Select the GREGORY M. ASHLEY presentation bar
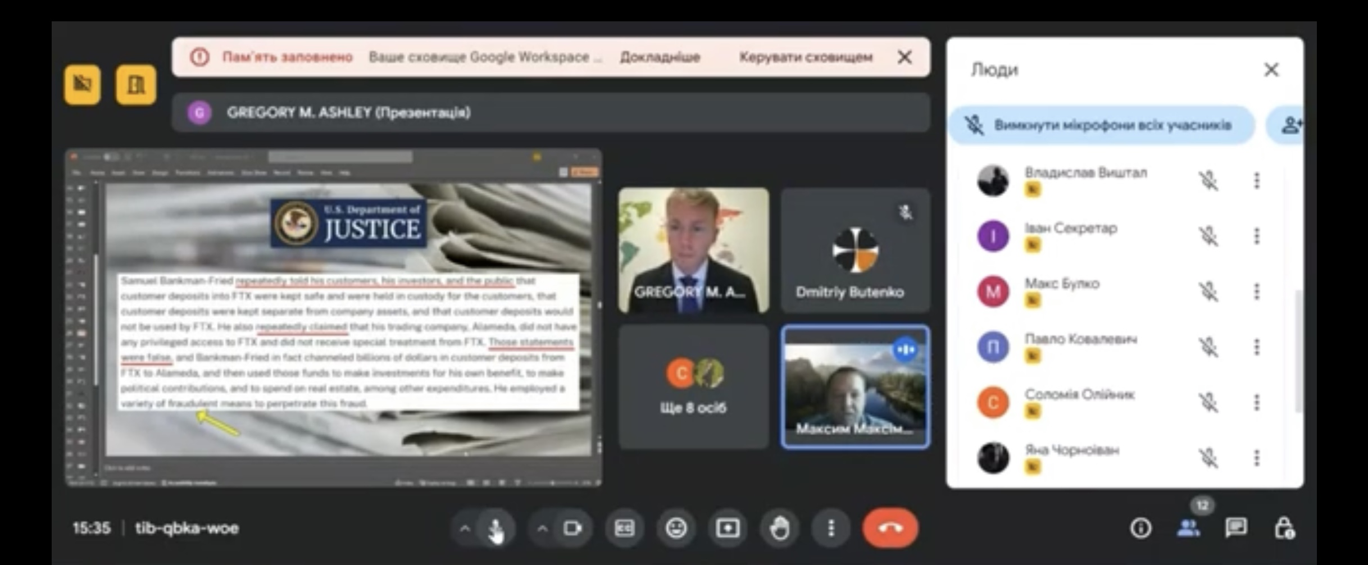The image size is (1368, 565). pyautogui.click(x=551, y=112)
